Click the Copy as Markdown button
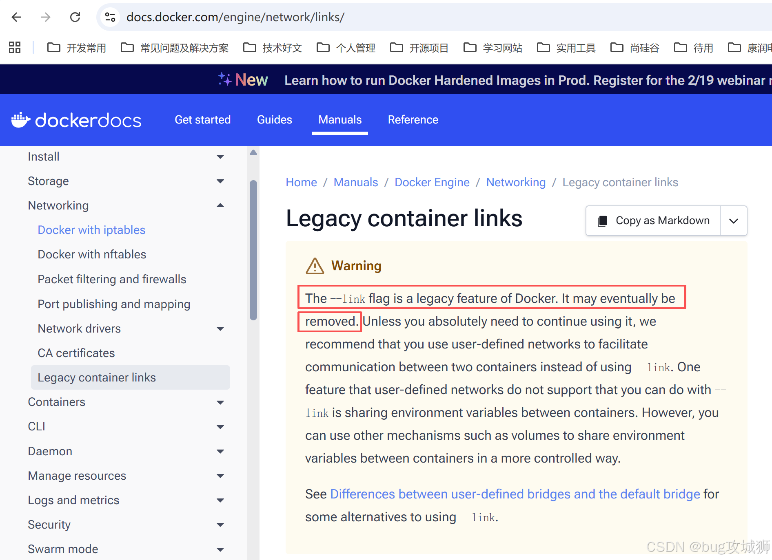This screenshot has height=560, width=772. 653,220
